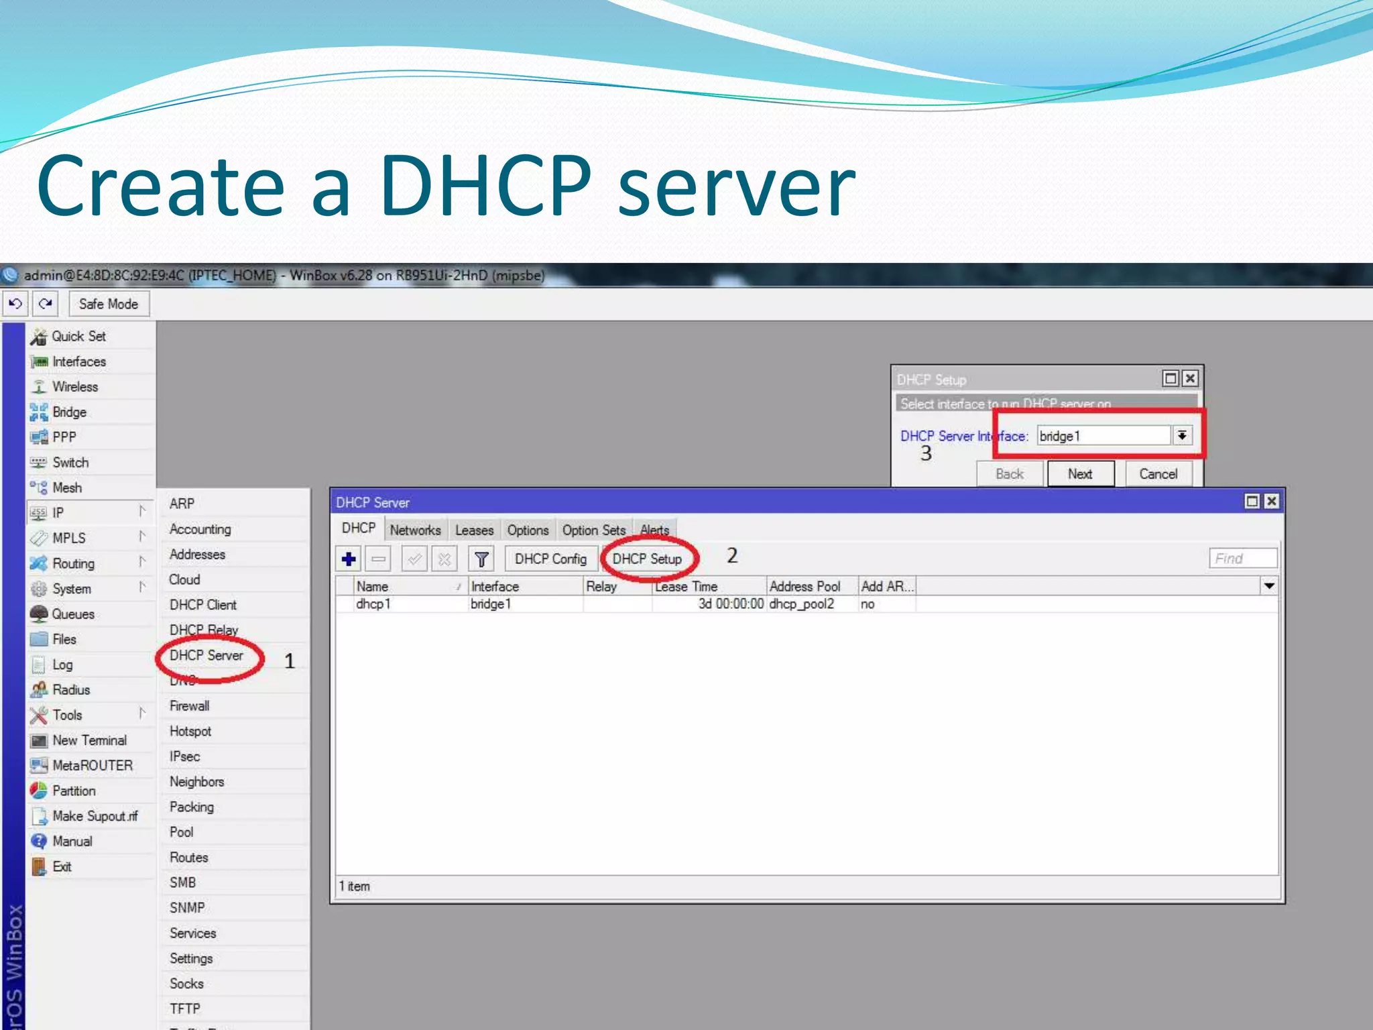This screenshot has height=1030, width=1373.
Task: Toggle the Safe Mode button
Action: pyautogui.click(x=109, y=304)
